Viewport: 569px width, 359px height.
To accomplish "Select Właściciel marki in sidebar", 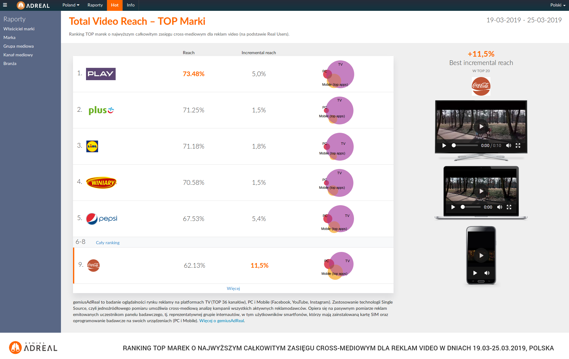I will [x=19, y=29].
